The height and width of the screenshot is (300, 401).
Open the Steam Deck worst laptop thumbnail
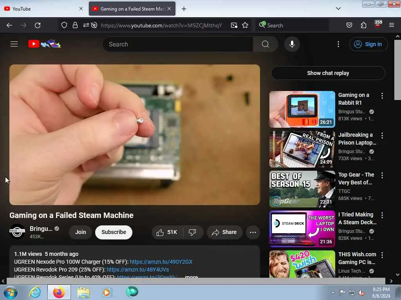302,229
